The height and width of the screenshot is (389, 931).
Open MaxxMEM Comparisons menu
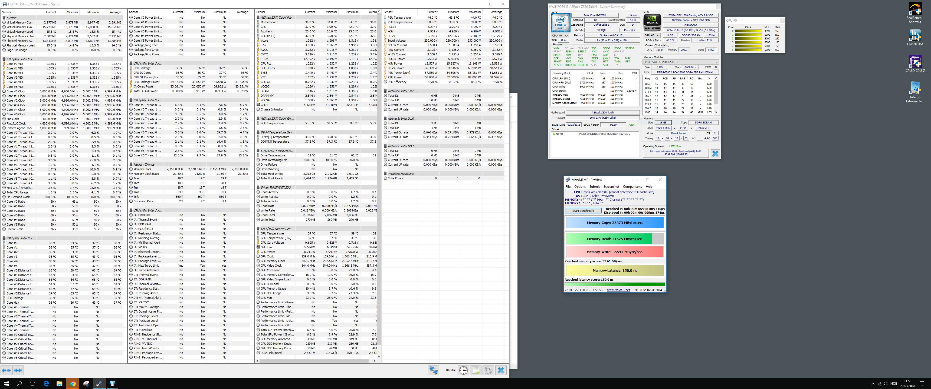pos(632,187)
